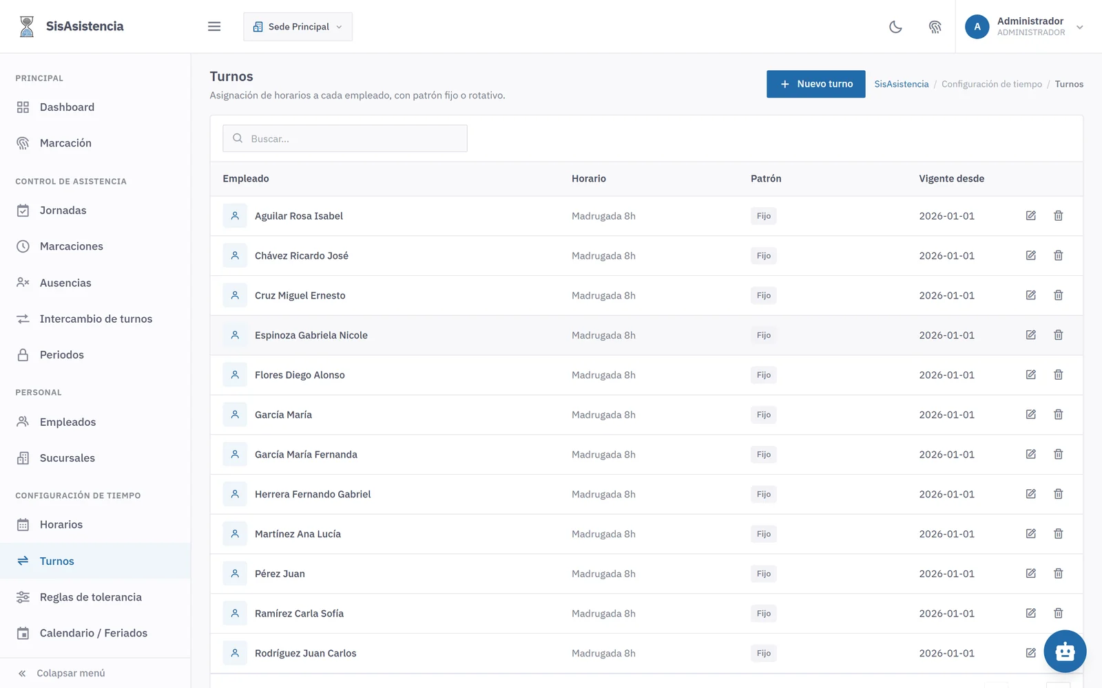
Task: Edit Rodríguez Juan Carlos's shift
Action: click(x=1030, y=654)
